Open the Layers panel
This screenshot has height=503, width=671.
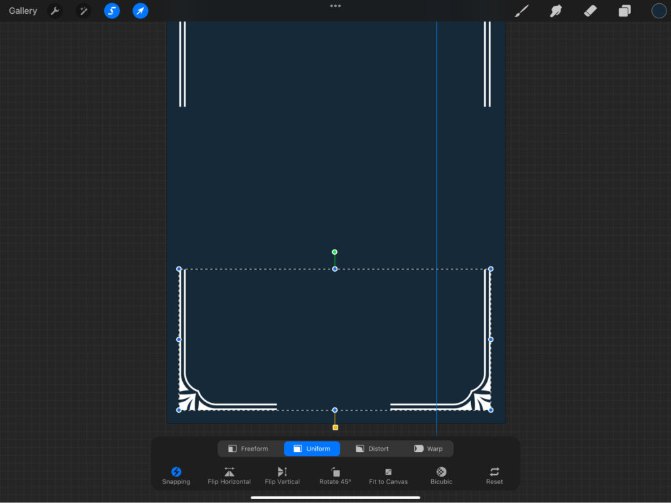point(624,11)
